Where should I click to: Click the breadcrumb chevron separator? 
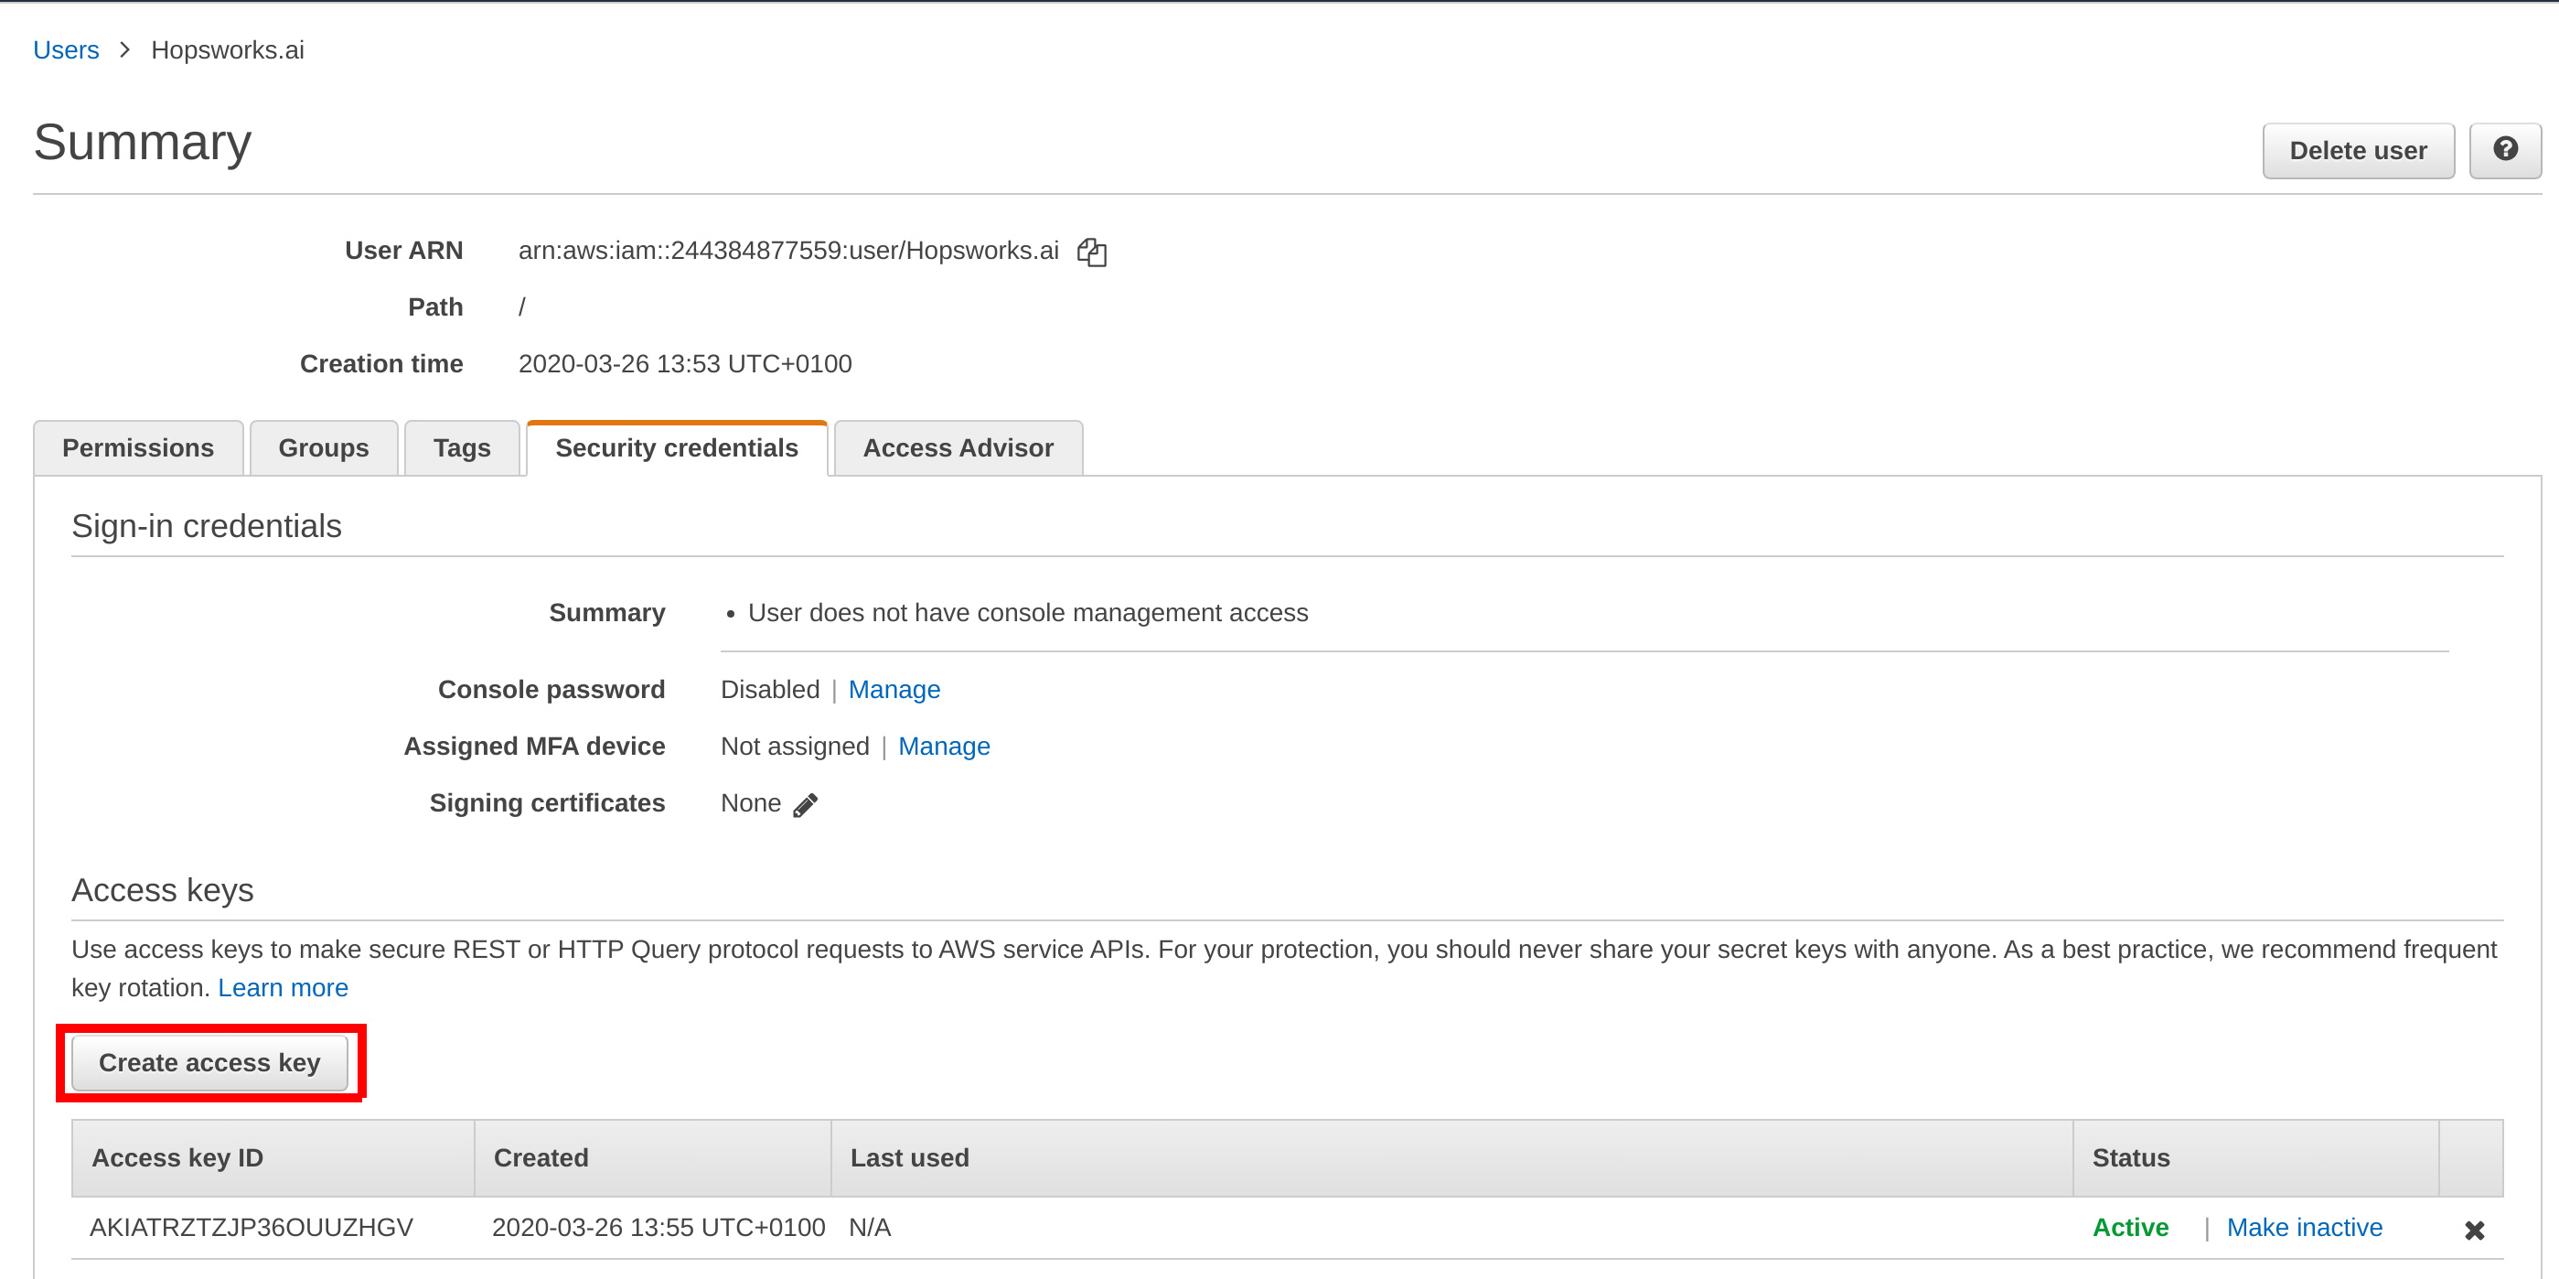click(x=125, y=49)
